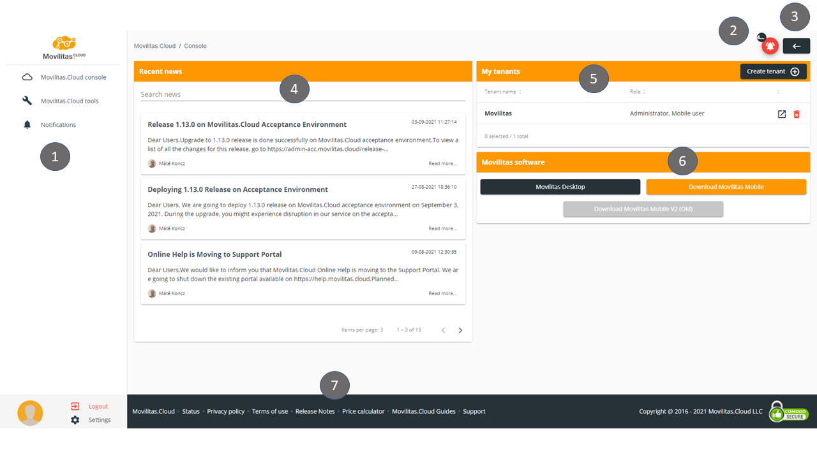Viewport: 817px width, 459px height.
Task: Click Máté Koncz on the first news
Action: pyautogui.click(x=172, y=163)
